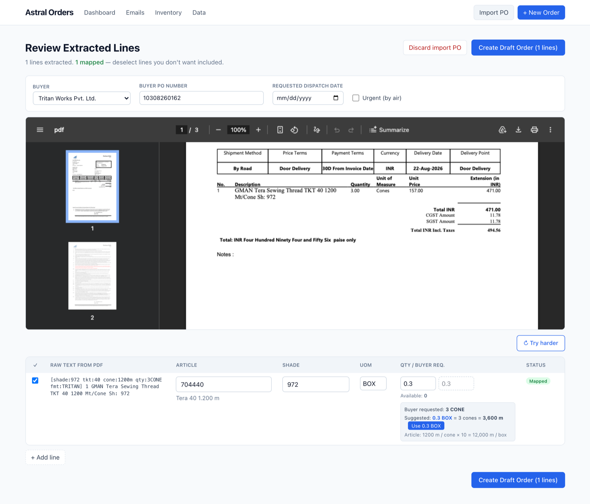Click the top Create Draft Order button
This screenshot has height=504, width=590.
pos(518,48)
